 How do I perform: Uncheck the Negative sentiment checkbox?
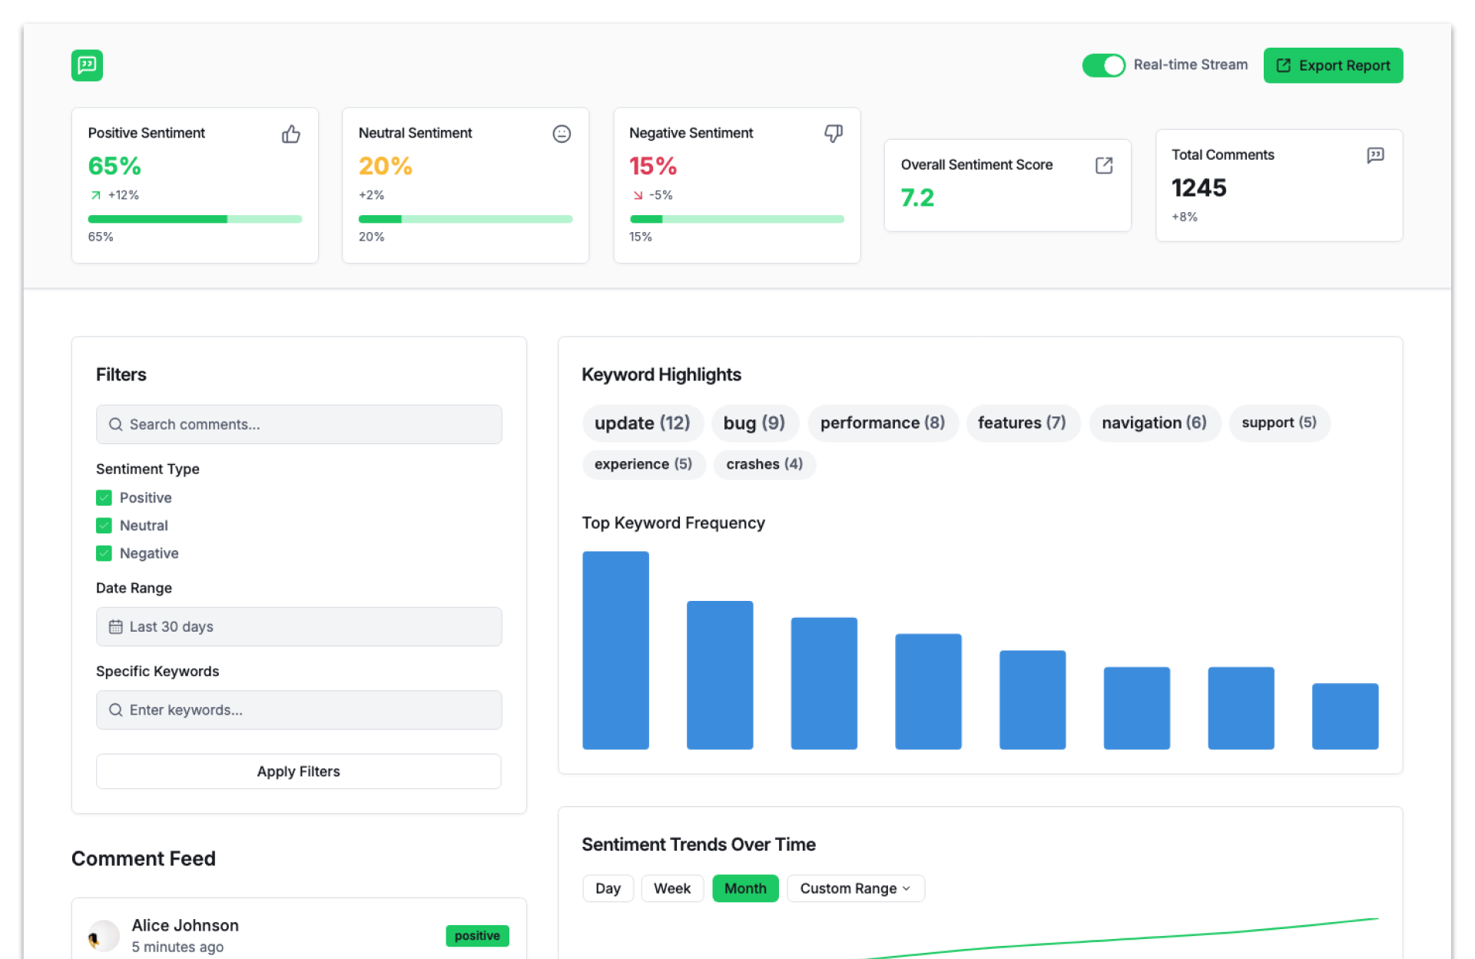[x=104, y=553]
